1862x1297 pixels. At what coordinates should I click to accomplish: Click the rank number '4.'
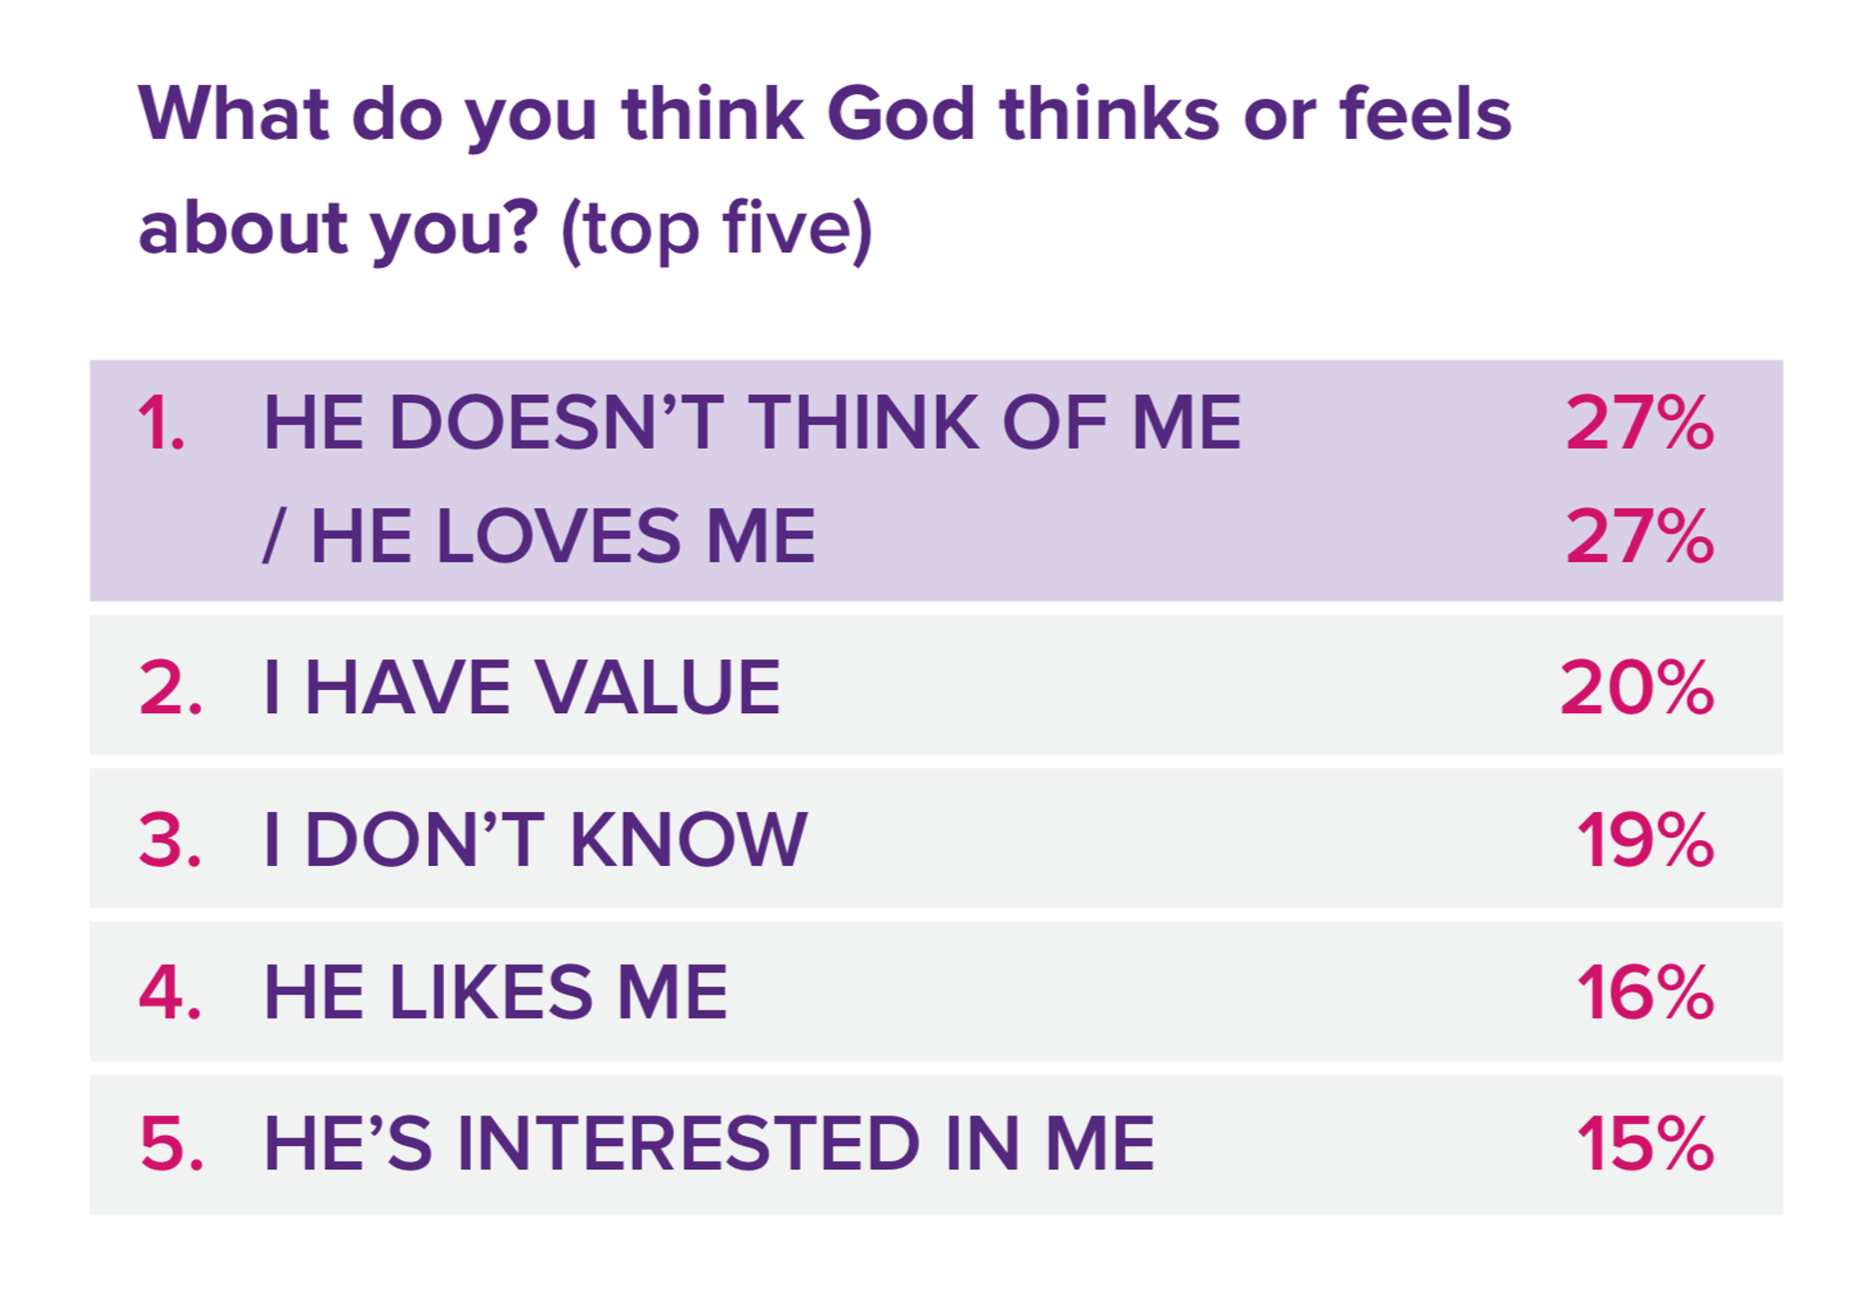pos(170,993)
